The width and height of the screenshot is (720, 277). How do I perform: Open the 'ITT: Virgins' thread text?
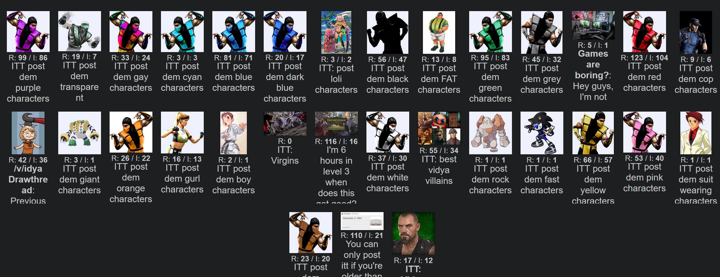(285, 155)
